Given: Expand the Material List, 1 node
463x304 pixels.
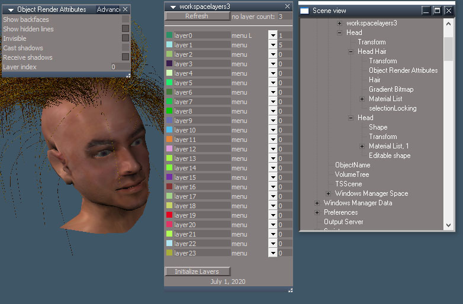Looking at the screenshot, I should coord(362,146).
